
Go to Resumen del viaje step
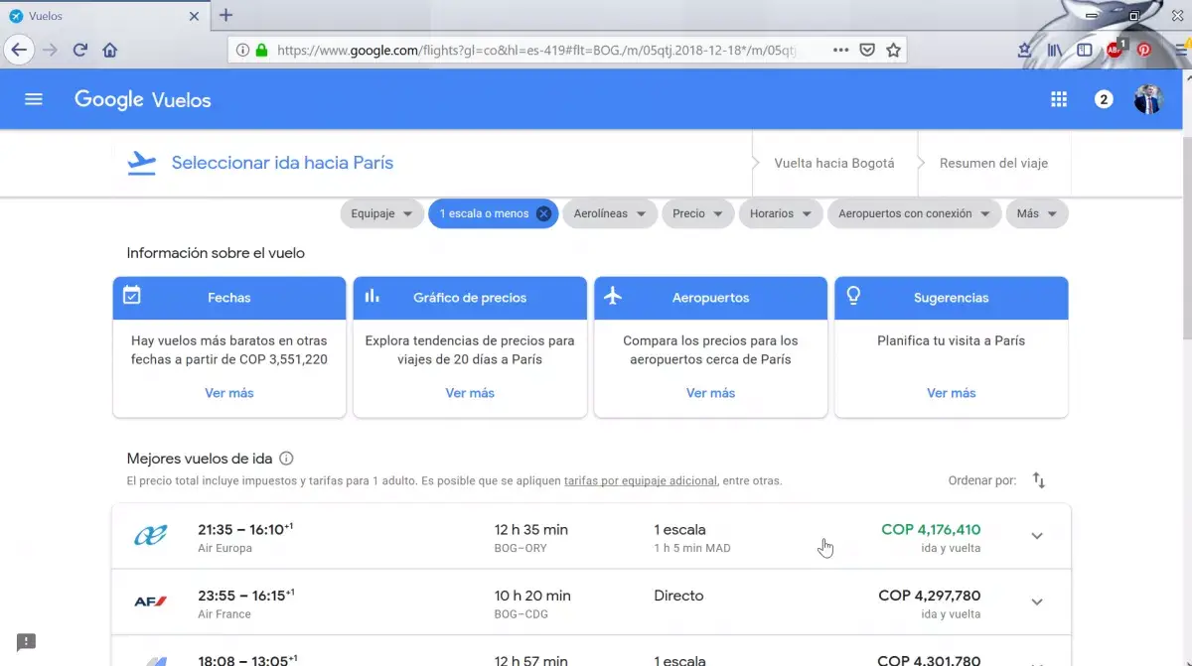[x=993, y=163]
